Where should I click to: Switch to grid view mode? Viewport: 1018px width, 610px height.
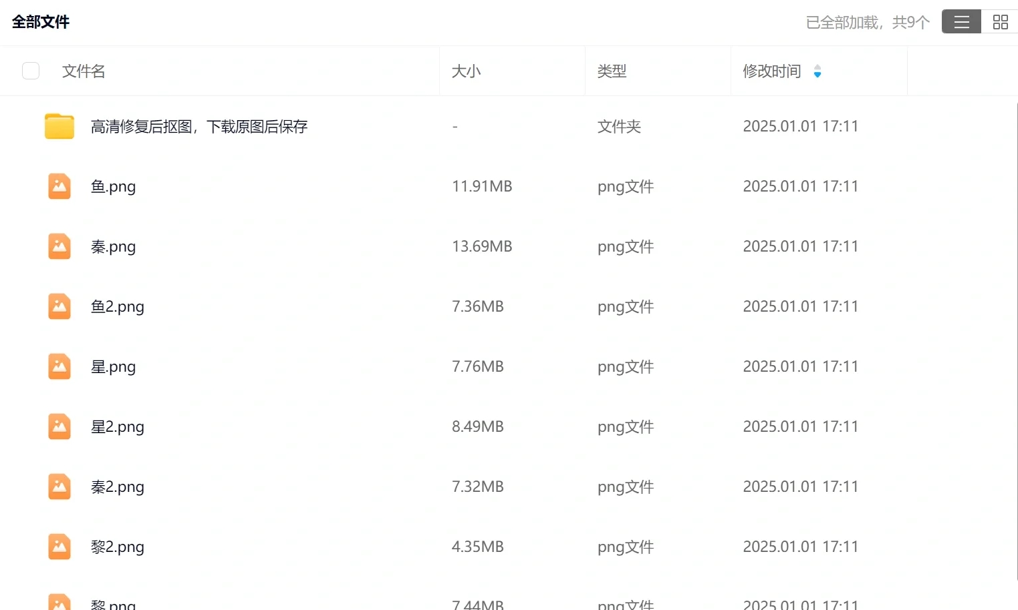point(1000,22)
